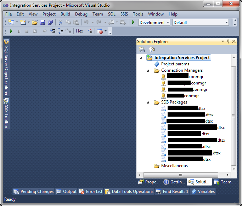Click the Show Next Statement arrow icon
The width and height of the screenshot is (242, 206).
(x=45, y=31)
